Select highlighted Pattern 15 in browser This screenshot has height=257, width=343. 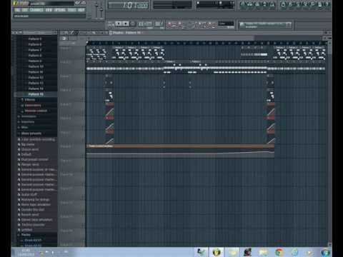coord(36,94)
